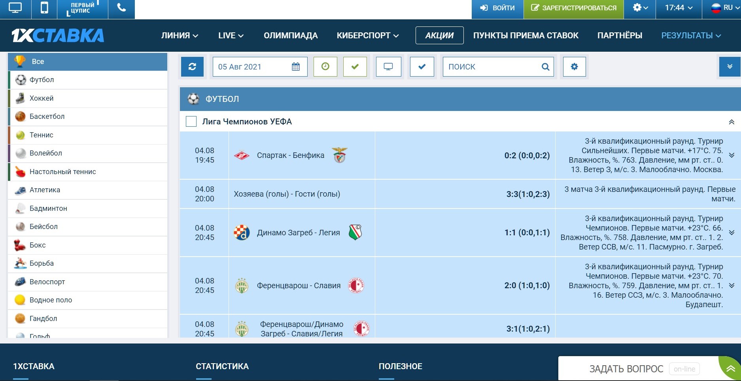This screenshot has height=381, width=741.
Task: Click the Футбол soccer ball sidebar icon
Action: (x=21, y=80)
